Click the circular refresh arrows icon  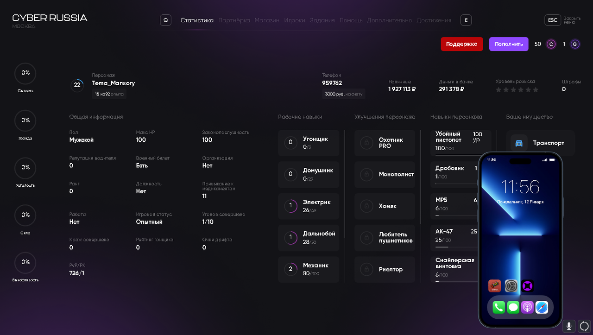click(584, 326)
